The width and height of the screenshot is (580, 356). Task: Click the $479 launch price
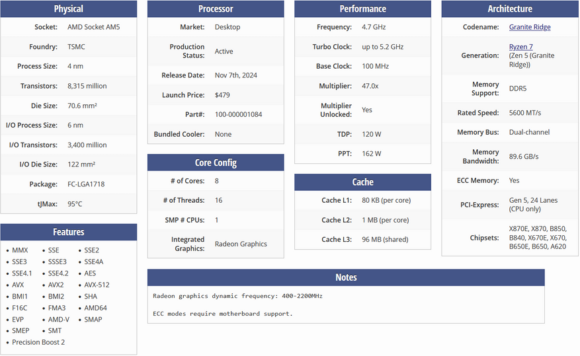tap(222, 95)
